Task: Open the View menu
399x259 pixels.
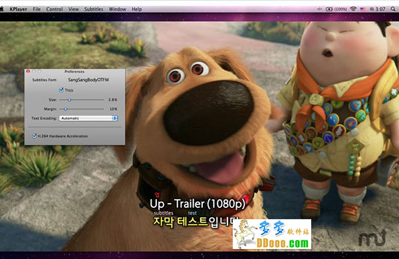Action: 74,9
